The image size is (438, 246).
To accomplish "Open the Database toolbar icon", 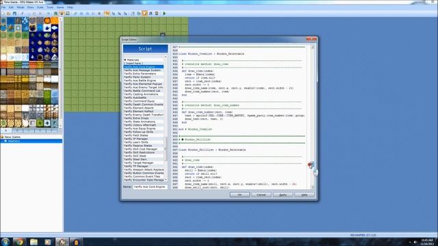I will (x=133, y=14).
